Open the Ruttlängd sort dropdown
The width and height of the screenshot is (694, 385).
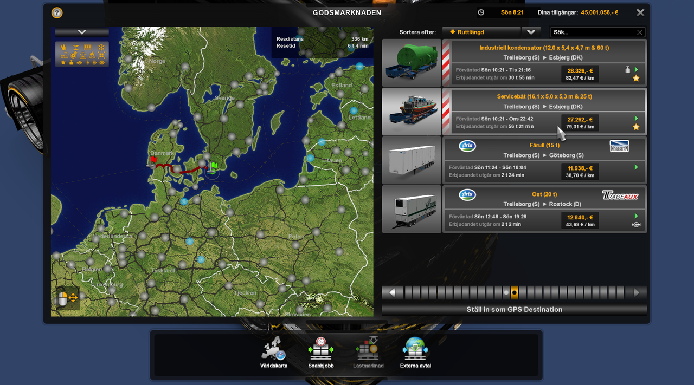481,32
